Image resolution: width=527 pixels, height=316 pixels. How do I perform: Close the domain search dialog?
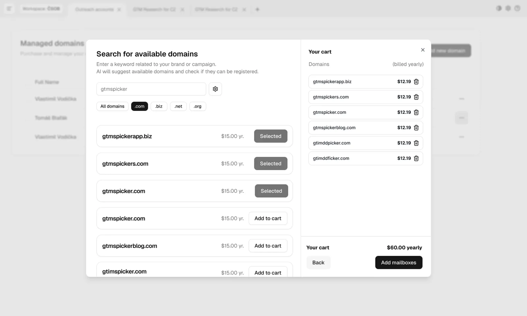pyautogui.click(x=423, y=50)
